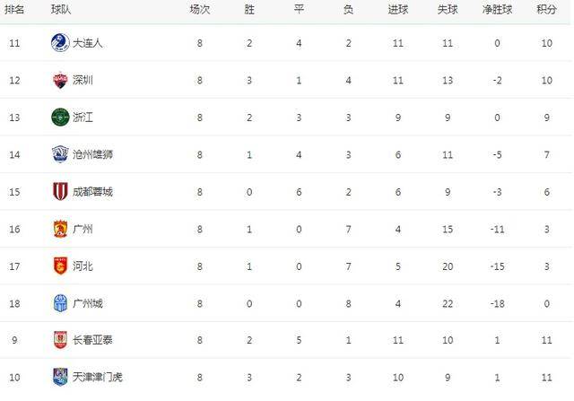Open the 天津津门虎 team name link
The width and height of the screenshot is (574, 401).
pyautogui.click(x=98, y=377)
